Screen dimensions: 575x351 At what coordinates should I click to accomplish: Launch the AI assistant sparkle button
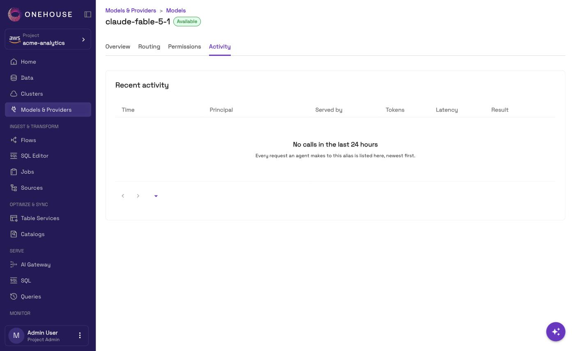point(556,332)
